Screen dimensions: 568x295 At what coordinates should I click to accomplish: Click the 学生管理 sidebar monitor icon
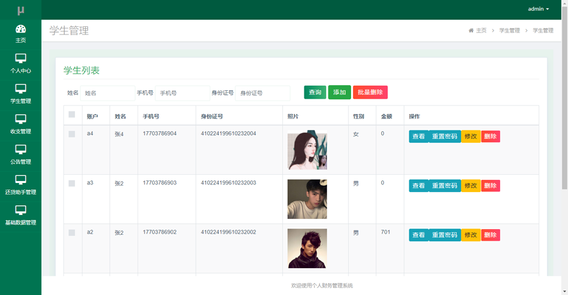coord(20,89)
